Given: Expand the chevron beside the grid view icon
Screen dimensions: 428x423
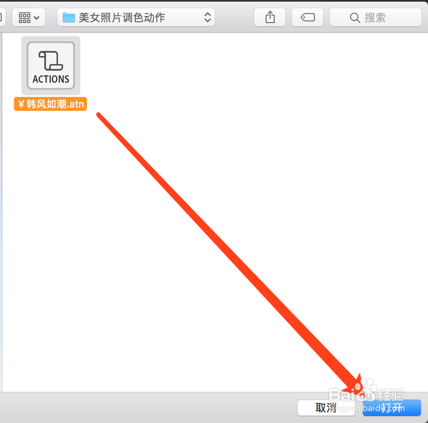Looking at the screenshot, I should pos(36,18).
